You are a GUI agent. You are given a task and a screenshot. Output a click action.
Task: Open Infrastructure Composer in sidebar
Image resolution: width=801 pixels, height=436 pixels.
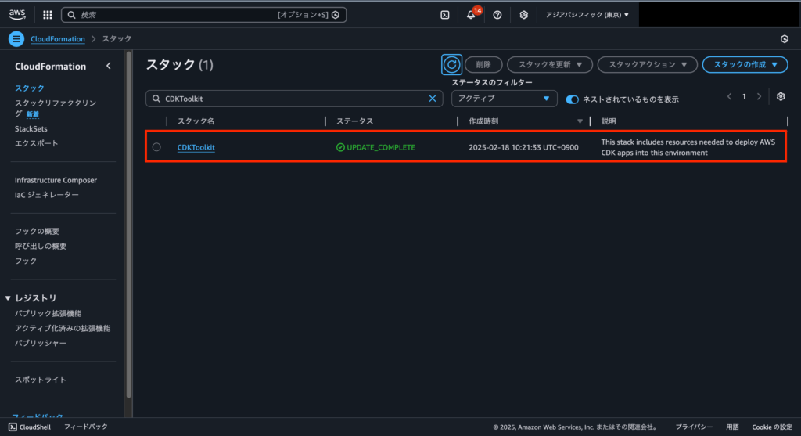pos(56,180)
